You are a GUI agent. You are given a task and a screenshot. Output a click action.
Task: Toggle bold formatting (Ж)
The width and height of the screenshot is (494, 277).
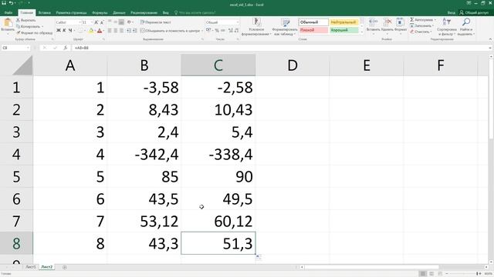59,31
